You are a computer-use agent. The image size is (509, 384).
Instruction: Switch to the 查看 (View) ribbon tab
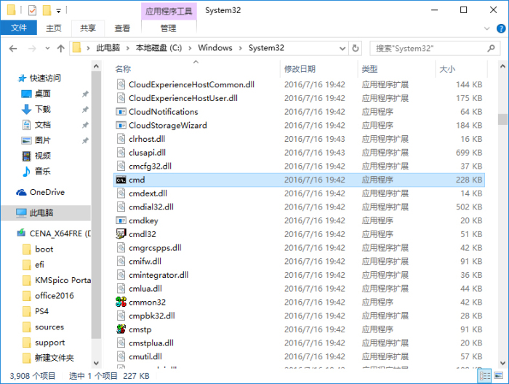tap(122, 28)
